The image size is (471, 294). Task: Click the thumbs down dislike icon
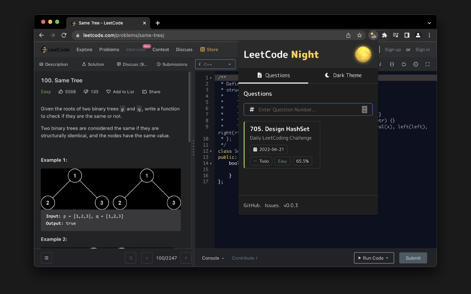point(86,92)
